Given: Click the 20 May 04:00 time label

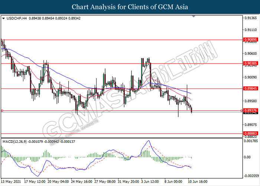Looking at the screenshot, I should [x=58, y=182].
